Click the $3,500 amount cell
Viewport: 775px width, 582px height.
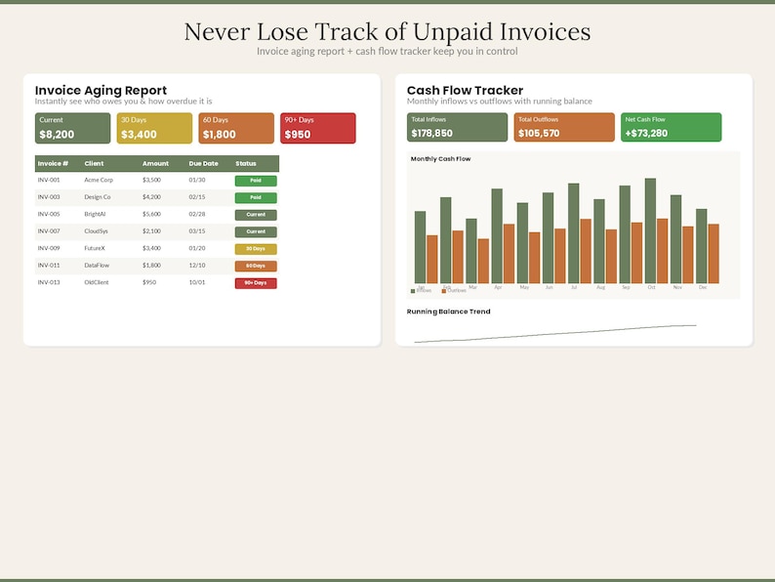(x=151, y=180)
